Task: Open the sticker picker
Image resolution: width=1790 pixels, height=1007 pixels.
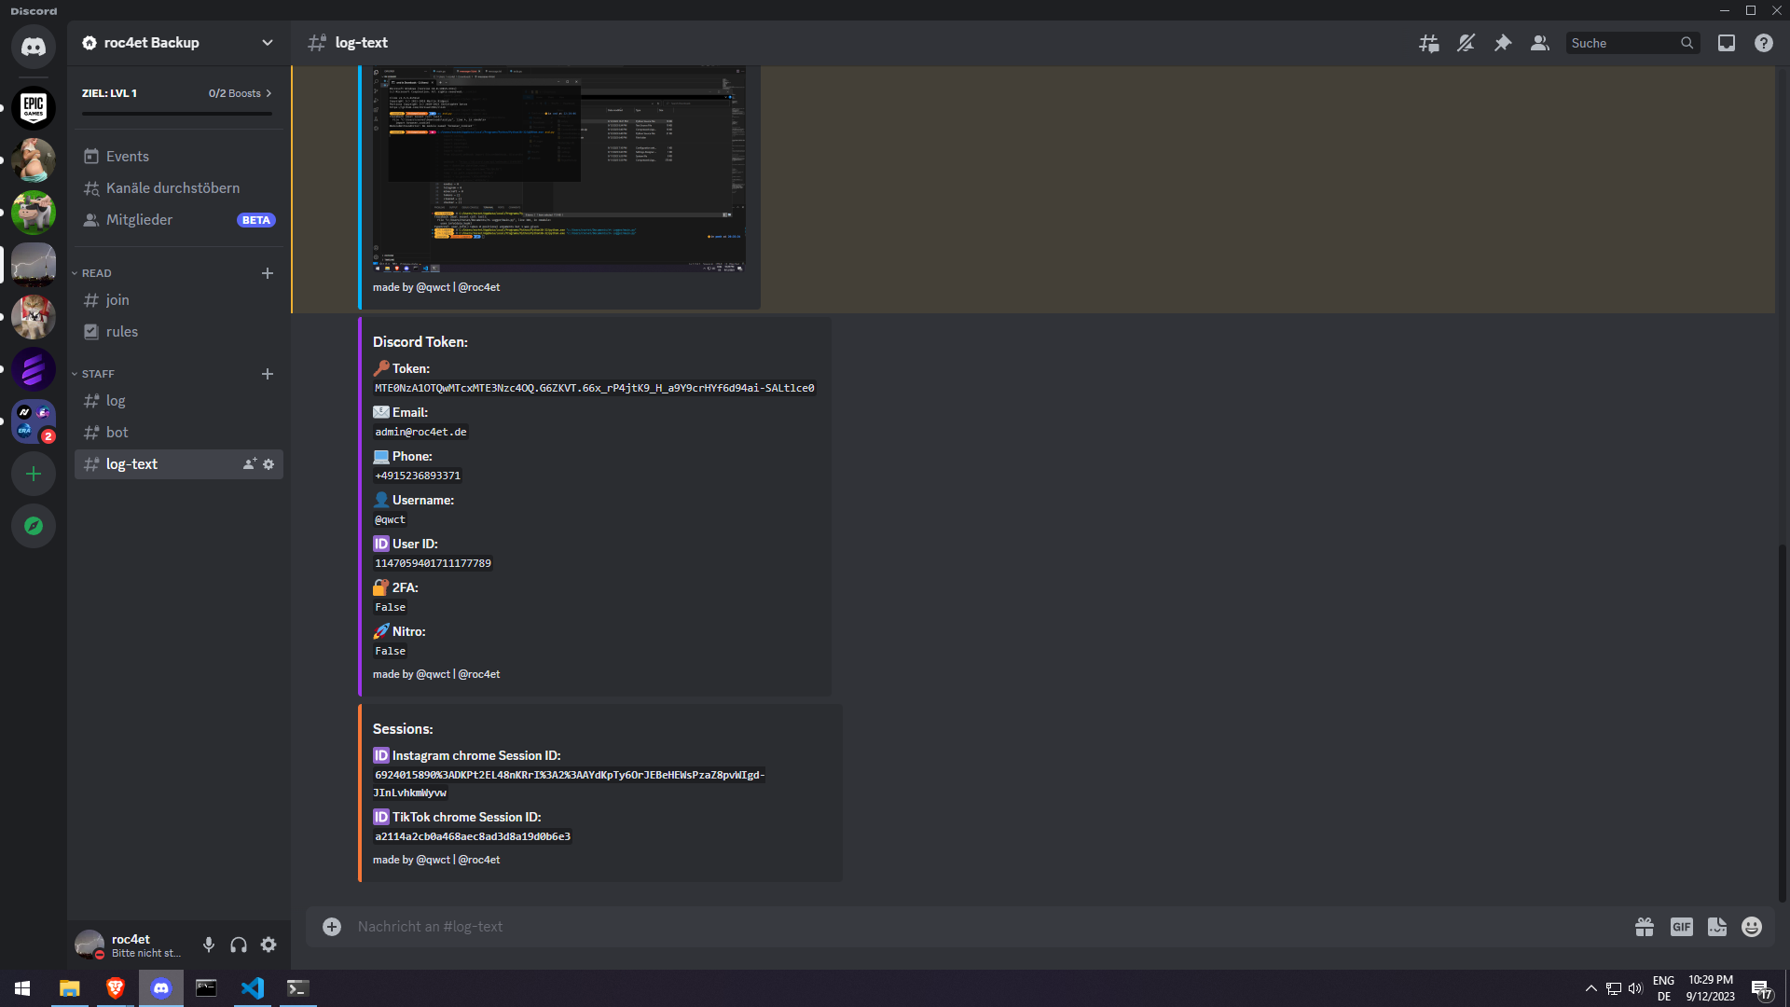Action: pos(1716,927)
